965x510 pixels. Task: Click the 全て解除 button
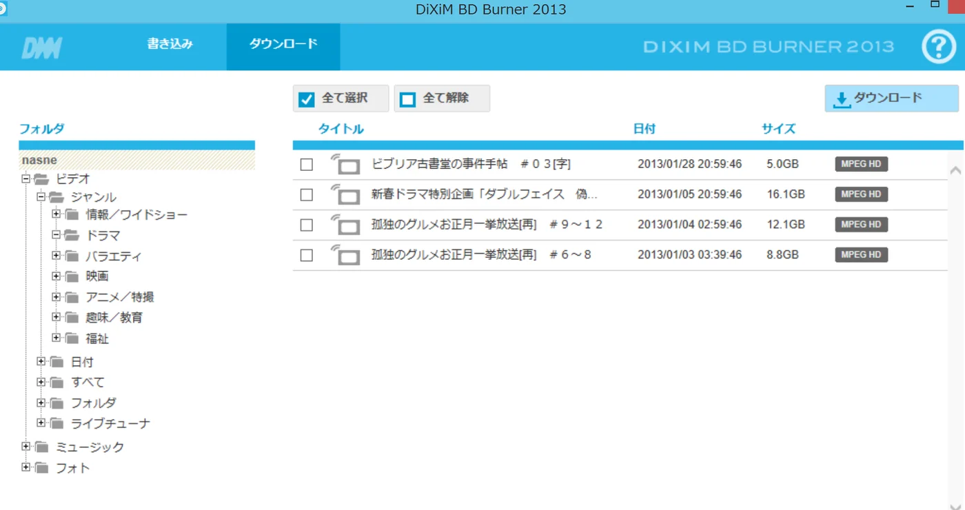pyautogui.click(x=442, y=99)
